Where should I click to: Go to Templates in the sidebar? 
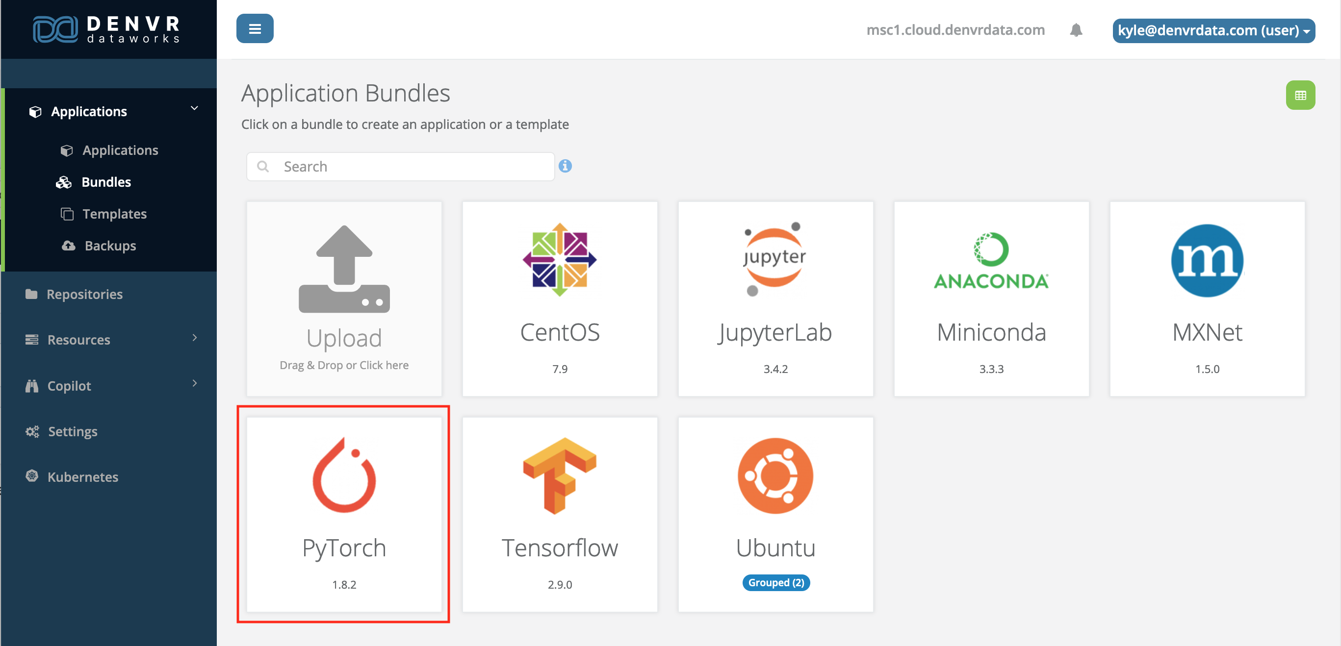click(x=114, y=214)
